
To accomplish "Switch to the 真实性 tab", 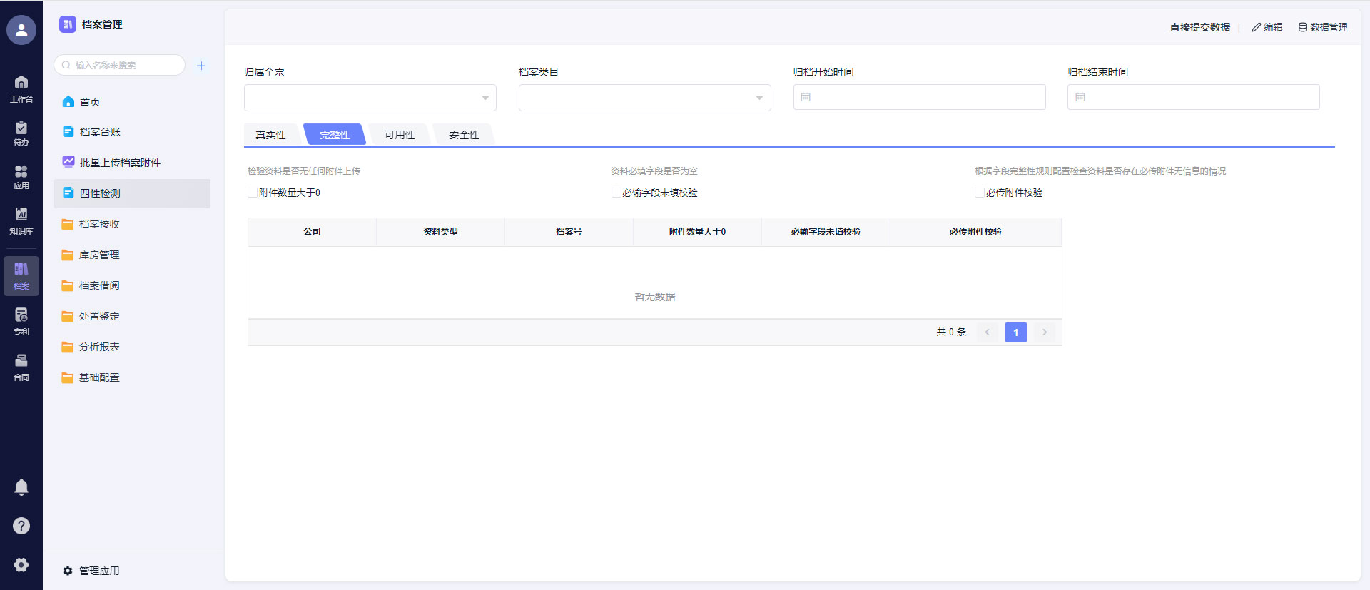I will click(270, 135).
